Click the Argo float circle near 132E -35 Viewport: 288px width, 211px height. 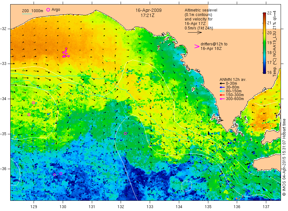coord(125,134)
